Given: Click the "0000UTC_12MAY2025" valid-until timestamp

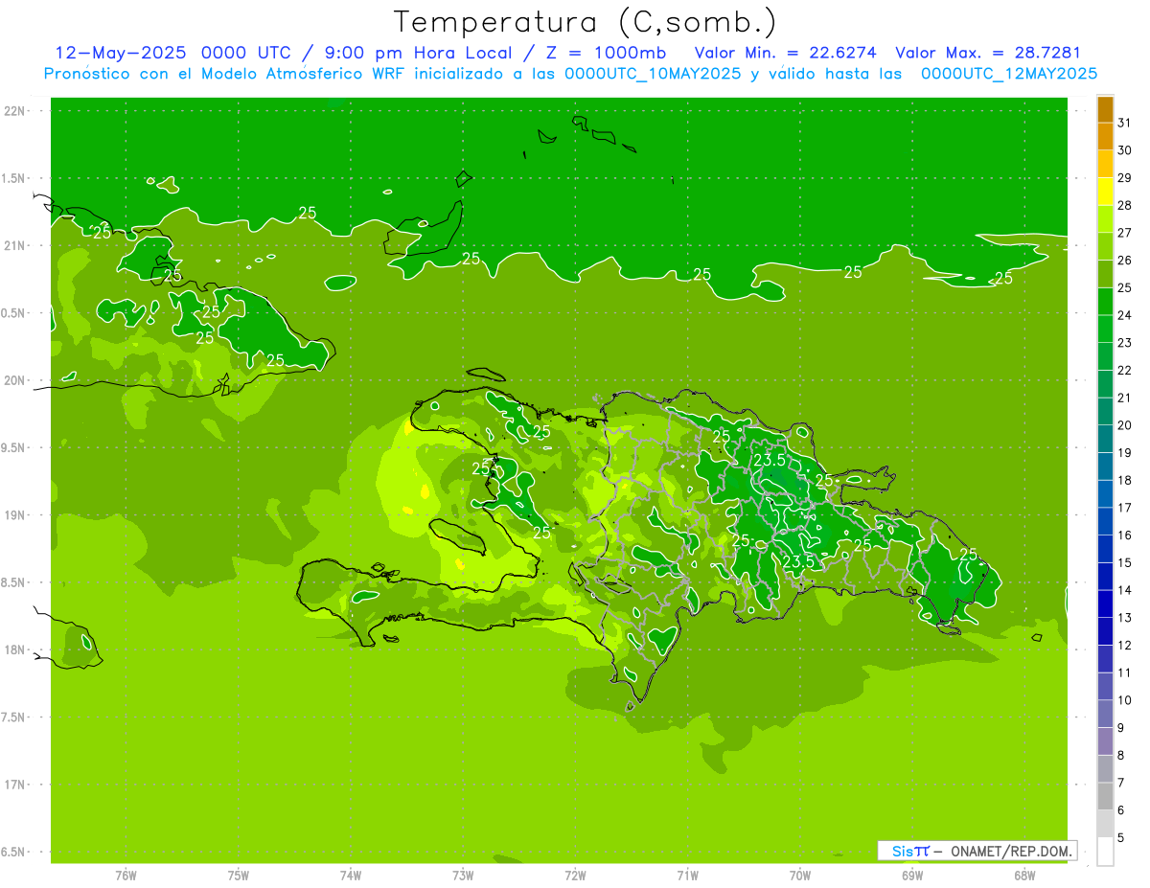Looking at the screenshot, I should (x=1009, y=74).
